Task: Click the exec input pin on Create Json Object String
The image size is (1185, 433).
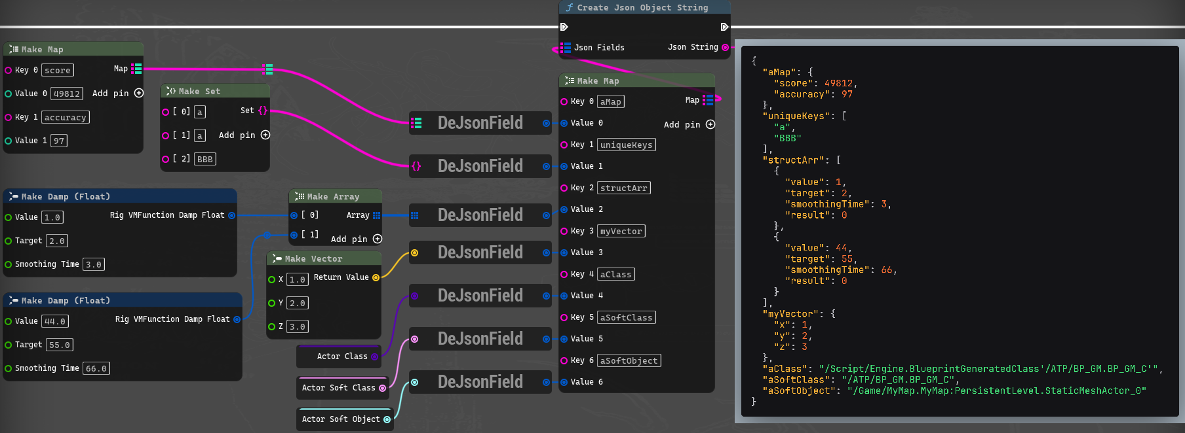Action: (564, 27)
